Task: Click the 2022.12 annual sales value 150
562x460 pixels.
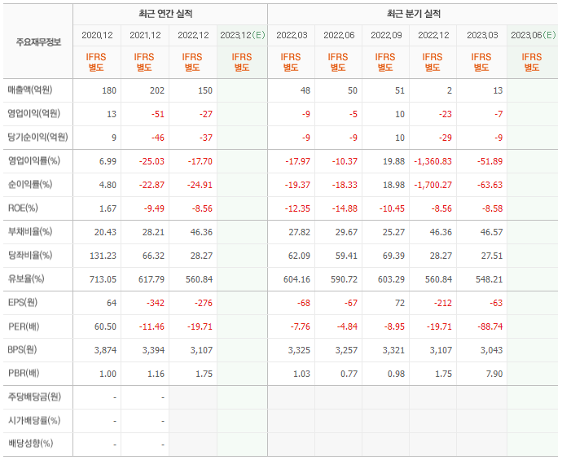Action: click(205, 90)
